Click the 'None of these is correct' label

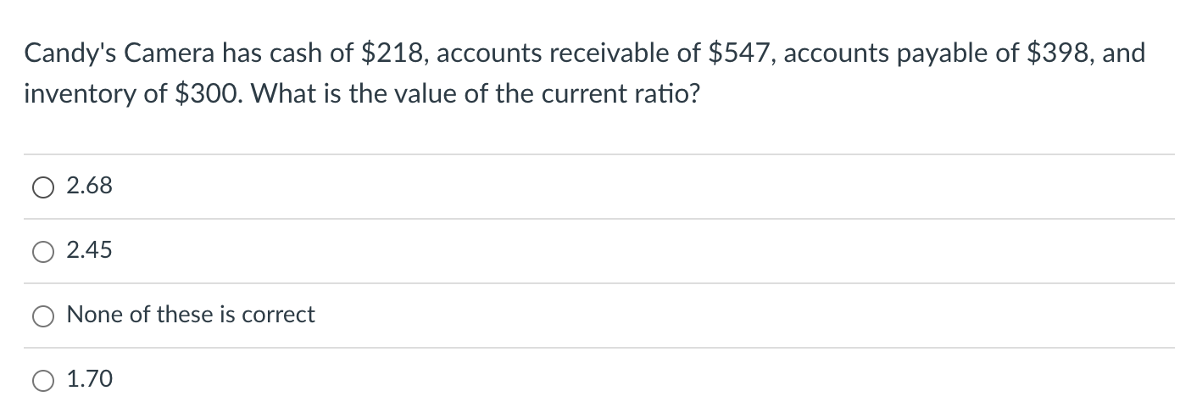[191, 315]
